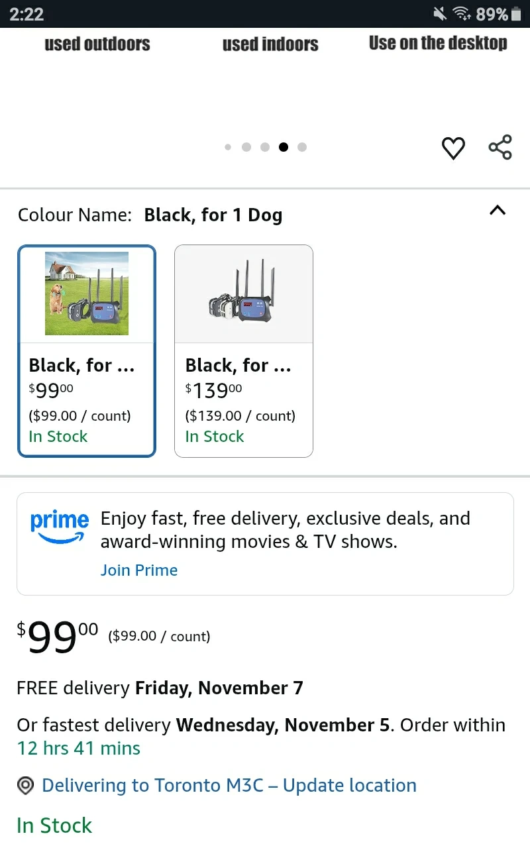Tap the heart wishlist icon
530x848 pixels.
pyautogui.click(x=453, y=148)
